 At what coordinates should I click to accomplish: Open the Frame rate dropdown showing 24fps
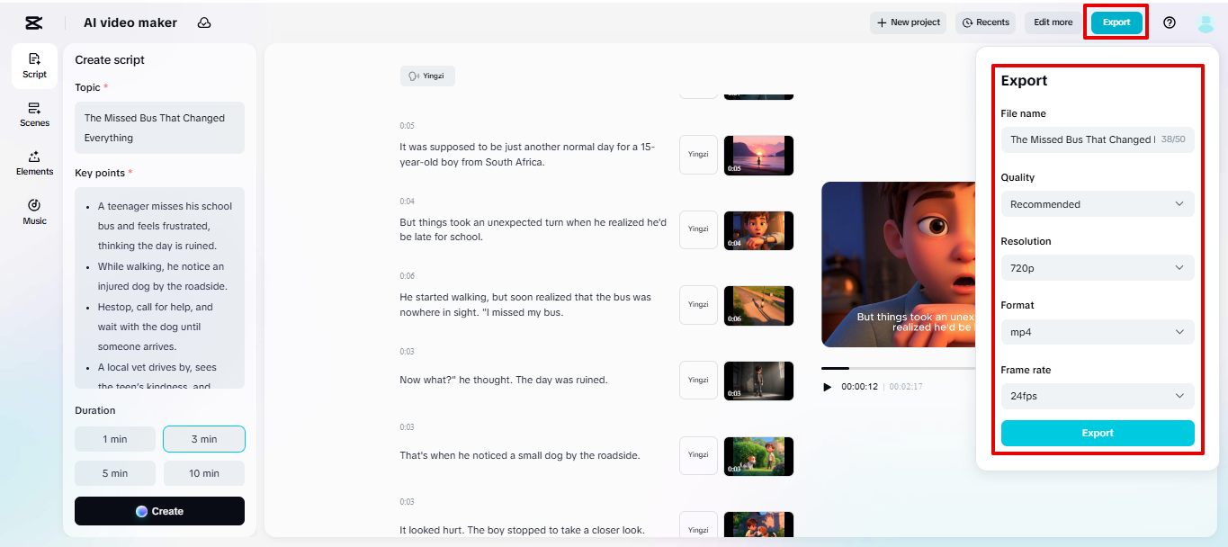[1097, 396]
